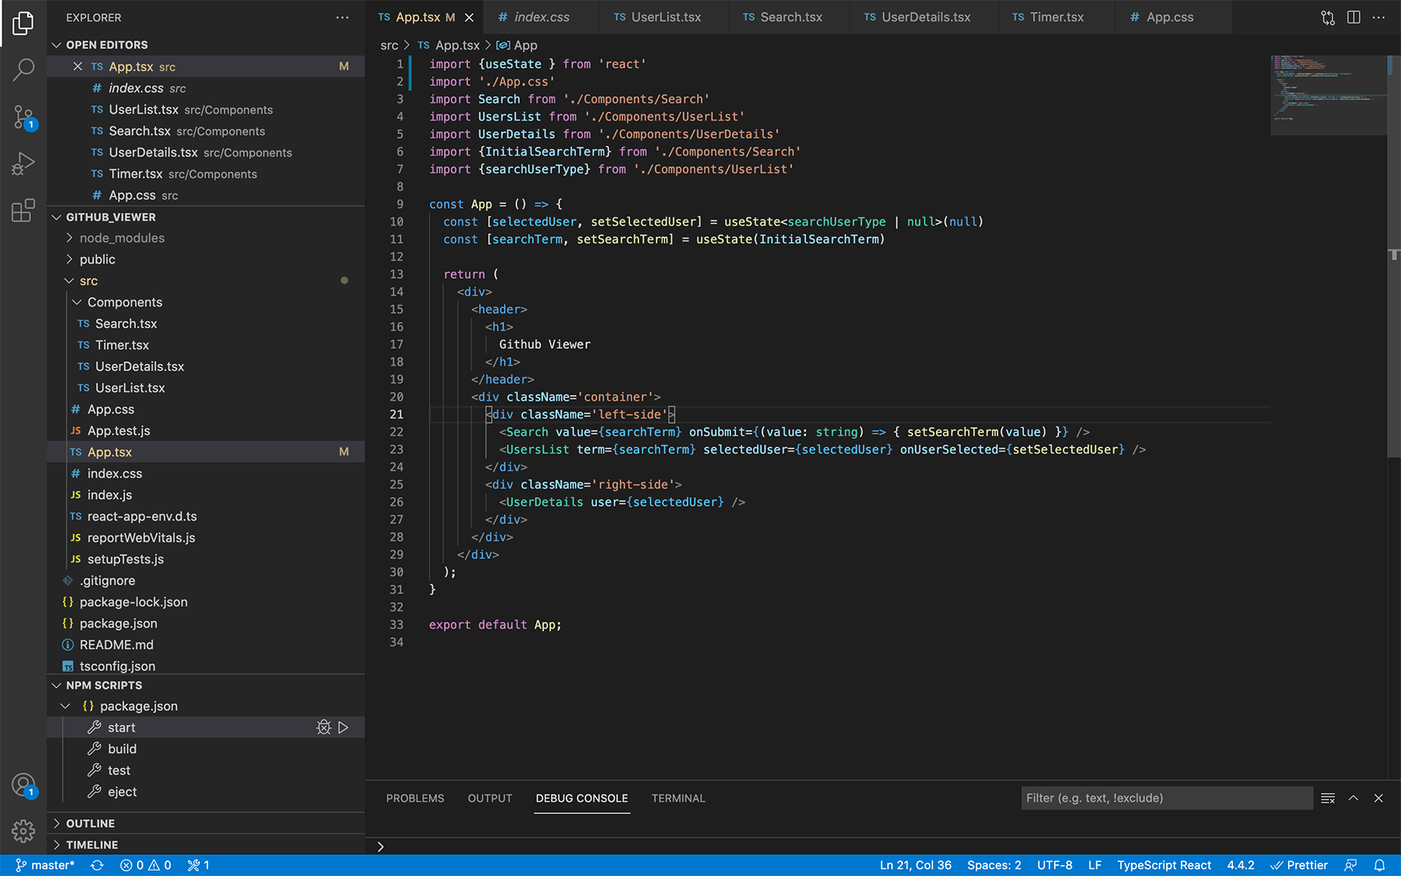The height and width of the screenshot is (876, 1401).
Task: Go to line via Ln 21, Col 36
Action: pos(915,865)
